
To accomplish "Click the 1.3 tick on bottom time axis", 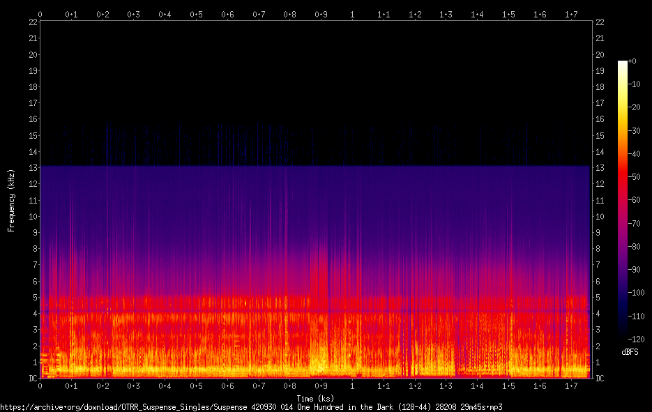I will click(446, 386).
